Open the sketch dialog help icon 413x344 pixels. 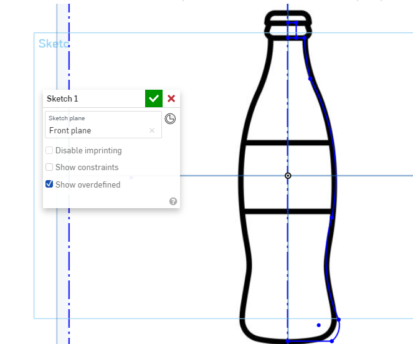pos(173,201)
